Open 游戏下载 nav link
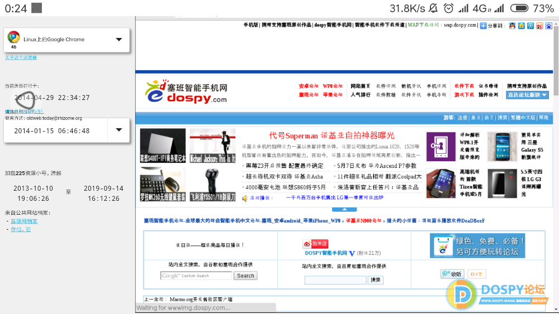Screen dimensions: 559x314 (x=464, y=95)
